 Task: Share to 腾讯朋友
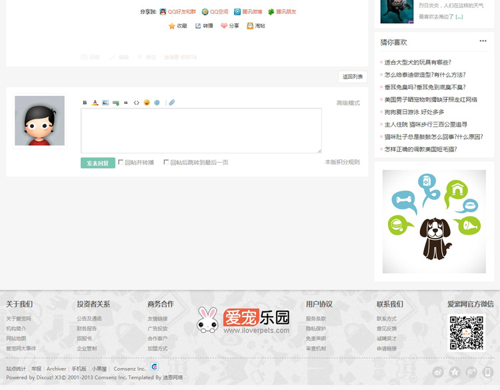click(282, 12)
